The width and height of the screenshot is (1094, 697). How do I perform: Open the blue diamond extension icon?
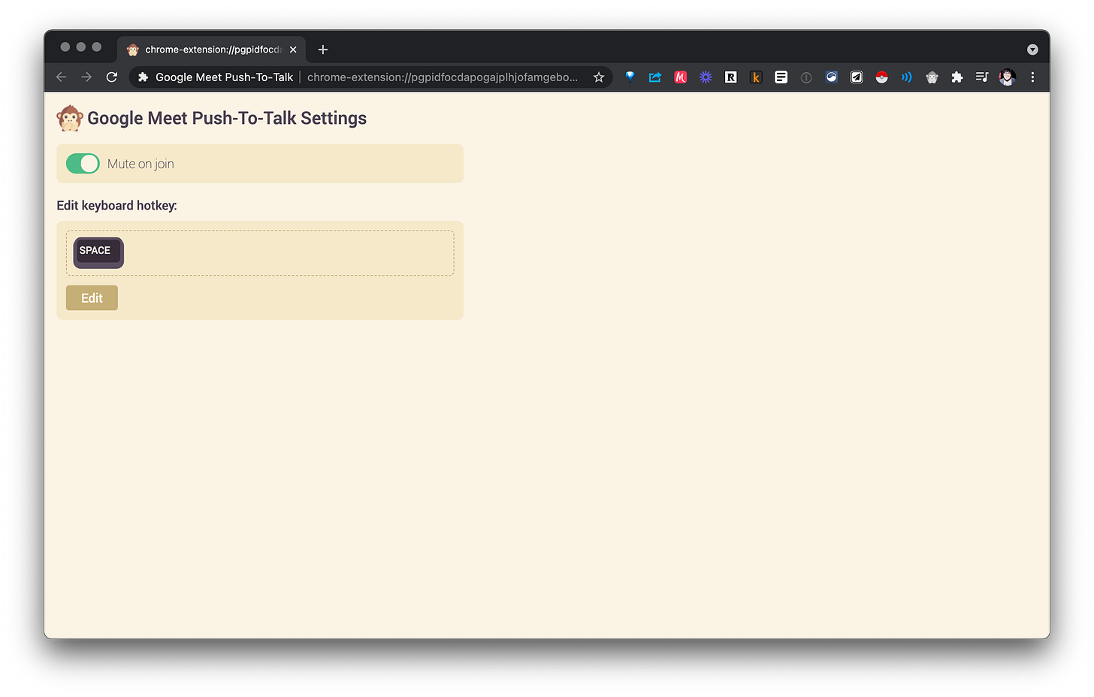click(630, 77)
